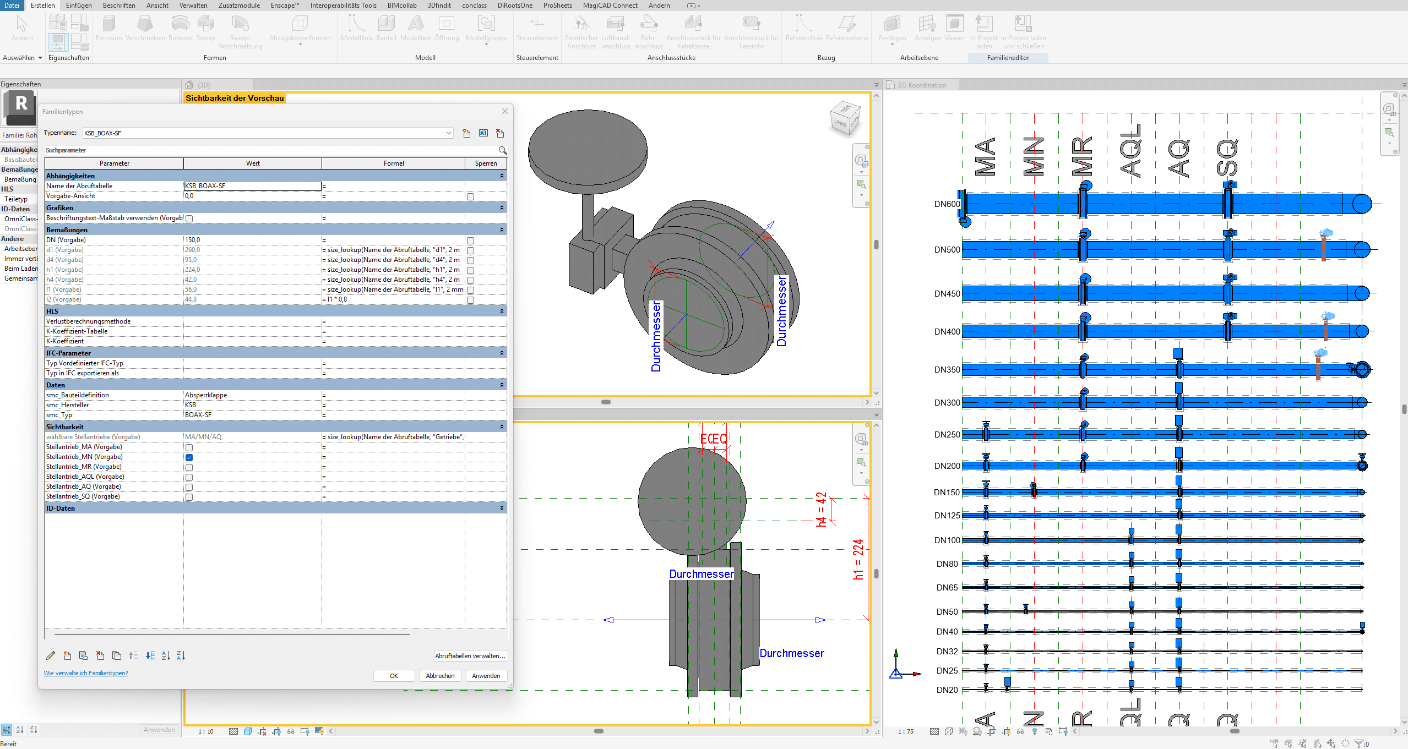The image size is (1408, 749).
Task: Open the Auswählen panel dropdown
Action: (x=22, y=58)
